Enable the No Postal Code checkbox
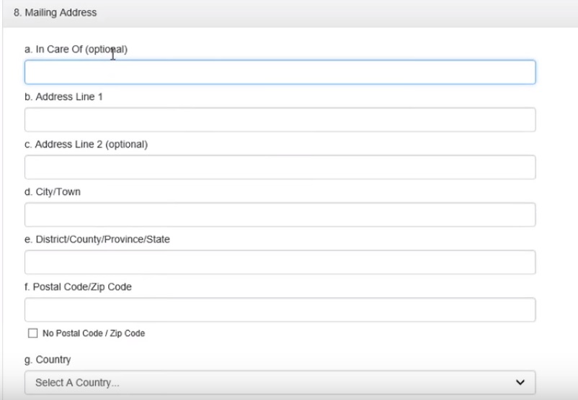The height and width of the screenshot is (400, 578). pyautogui.click(x=32, y=334)
